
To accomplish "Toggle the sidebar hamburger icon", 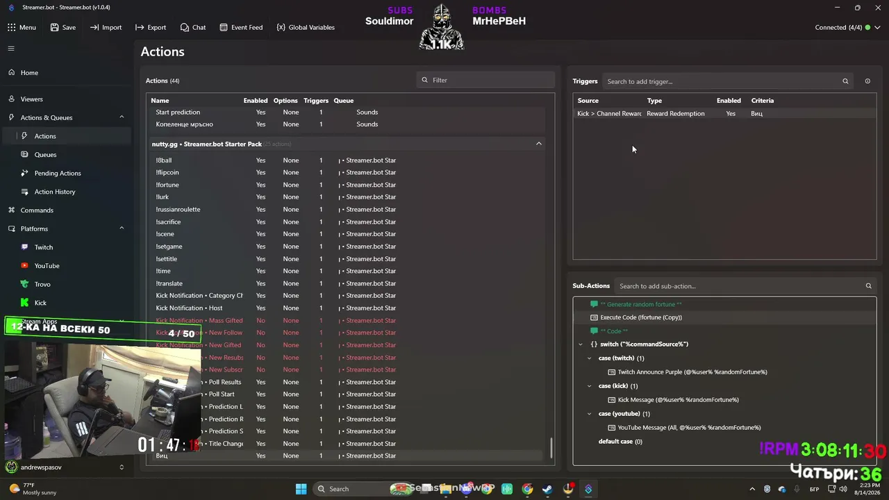I will [x=11, y=49].
